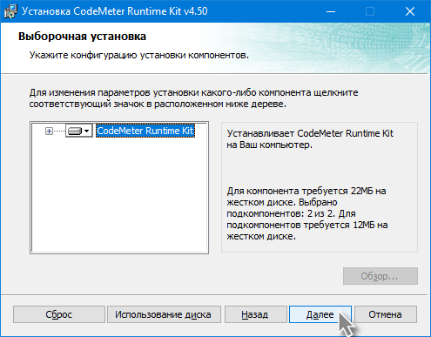
Task: Expand the CodeMeter Runtime Kit tree node
Action: coord(49,131)
